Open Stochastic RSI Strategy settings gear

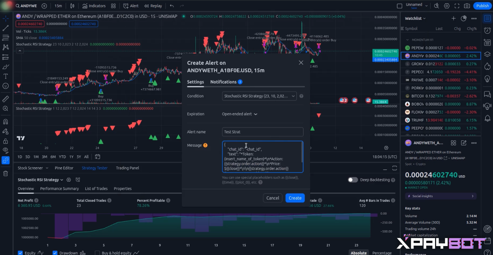(x=69, y=180)
